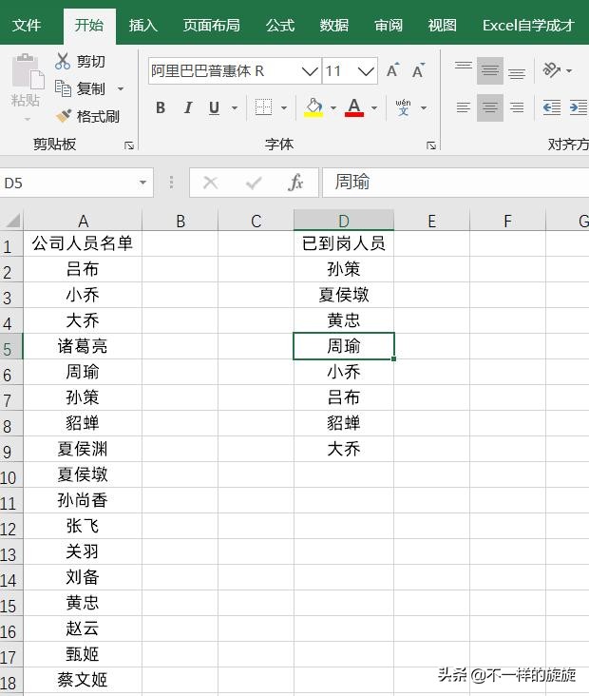This screenshot has width=589, height=696.
Task: Switch to the 数据 tab
Action: pyautogui.click(x=334, y=26)
